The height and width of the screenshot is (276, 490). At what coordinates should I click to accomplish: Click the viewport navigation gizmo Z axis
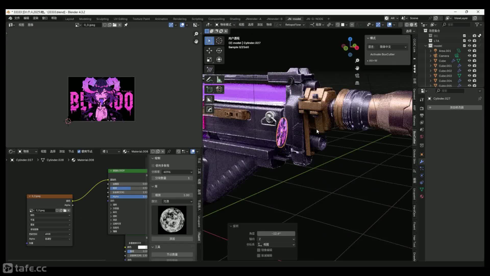pyautogui.click(x=350, y=39)
